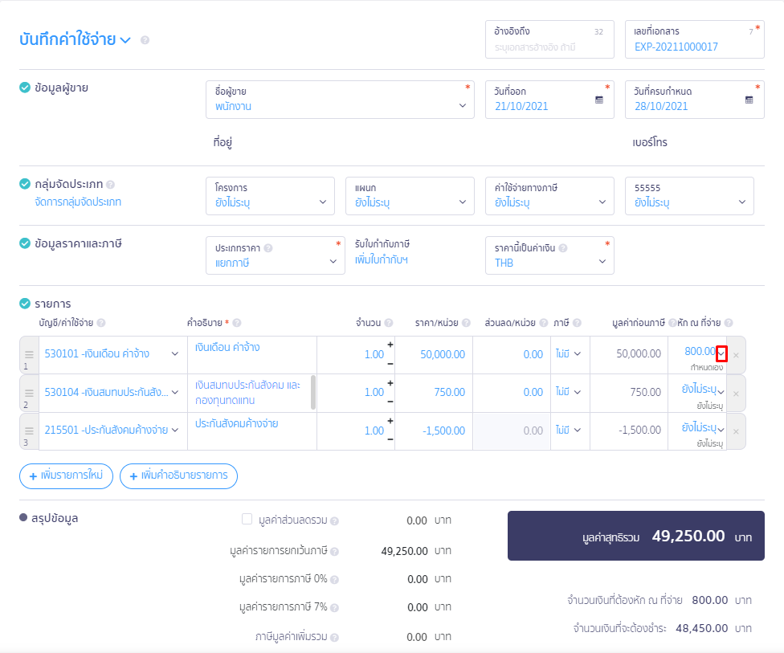Open โครงการ dropdown
Image resolution: width=784 pixels, height=653 pixels.
click(x=270, y=196)
